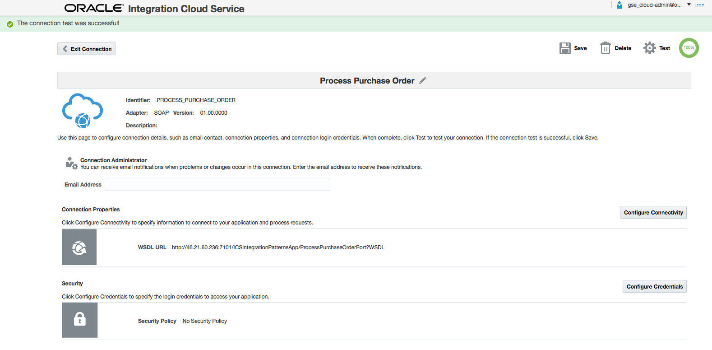712x350 pixels.
Task: Open the gse_cloud-admin user dropdown arrow
Action: (x=689, y=5)
